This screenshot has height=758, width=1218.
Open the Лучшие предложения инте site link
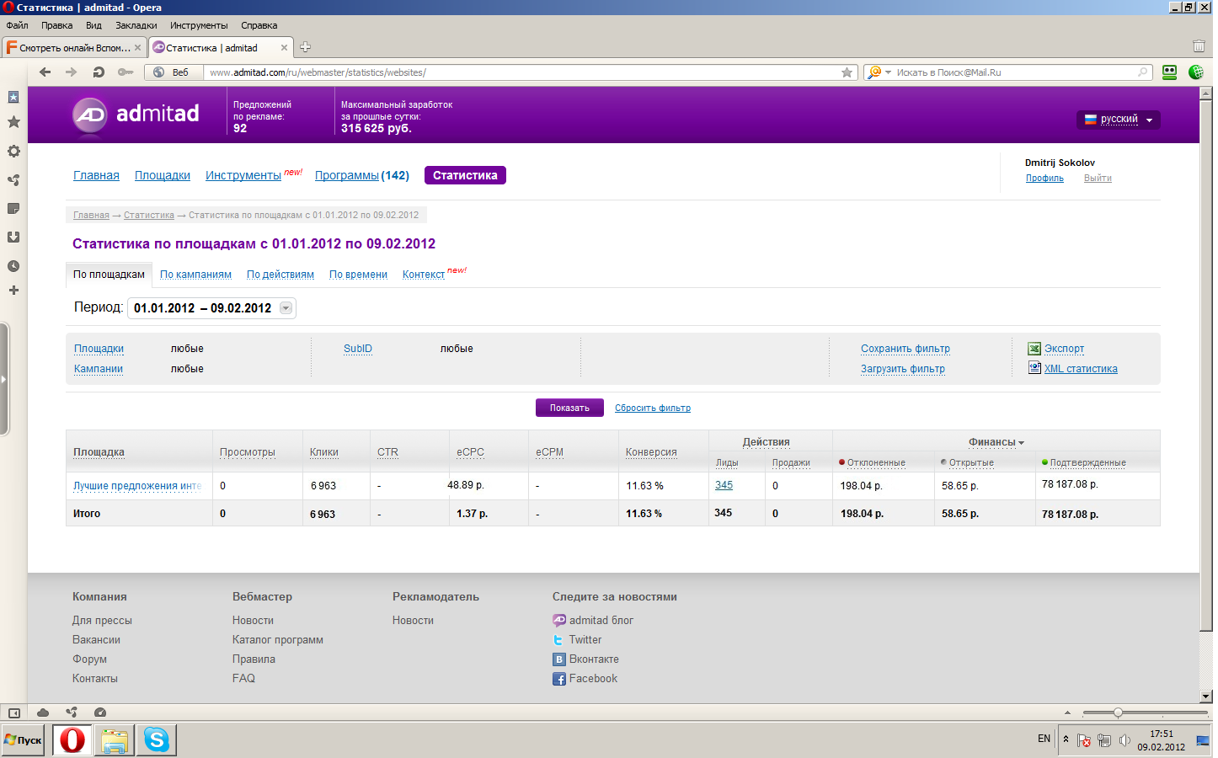(x=137, y=486)
